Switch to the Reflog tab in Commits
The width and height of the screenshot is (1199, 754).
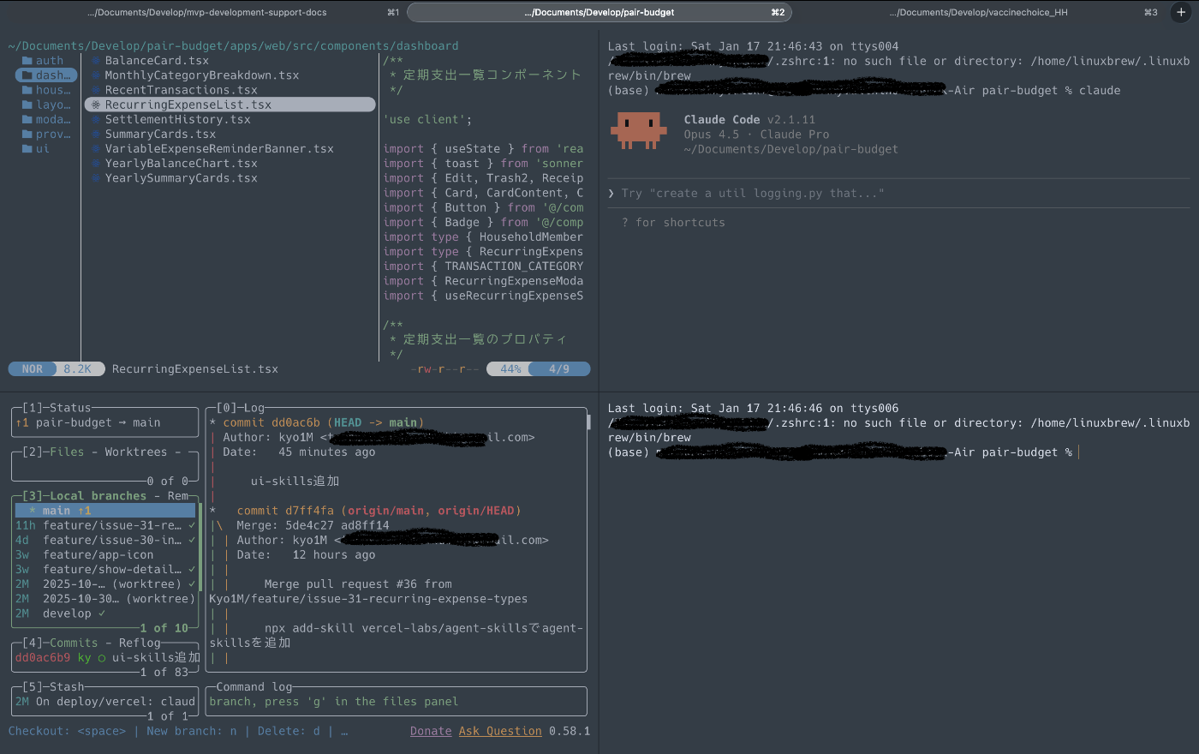pos(140,643)
